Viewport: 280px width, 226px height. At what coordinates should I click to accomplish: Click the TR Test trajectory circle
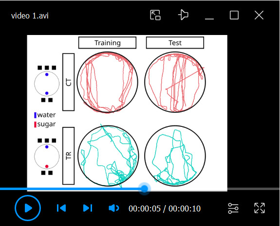pyautogui.click(x=175, y=156)
